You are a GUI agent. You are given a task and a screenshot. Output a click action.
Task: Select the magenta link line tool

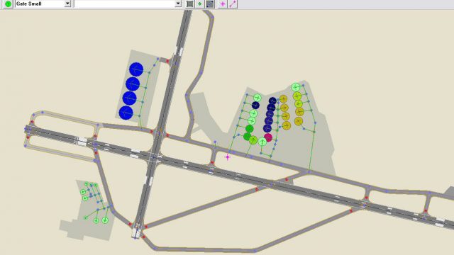click(233, 4)
